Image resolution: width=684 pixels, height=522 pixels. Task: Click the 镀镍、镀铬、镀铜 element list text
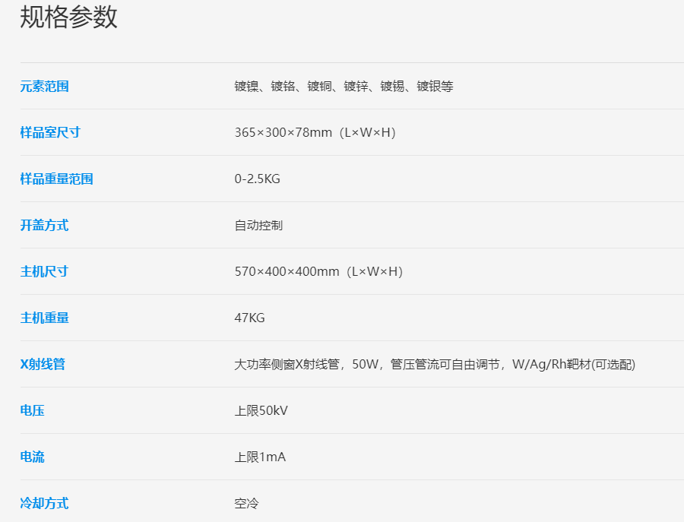344,87
